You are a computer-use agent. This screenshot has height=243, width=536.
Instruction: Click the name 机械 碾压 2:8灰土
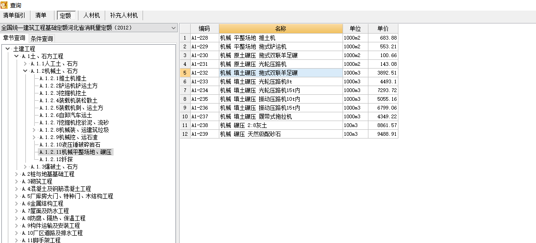(243, 126)
